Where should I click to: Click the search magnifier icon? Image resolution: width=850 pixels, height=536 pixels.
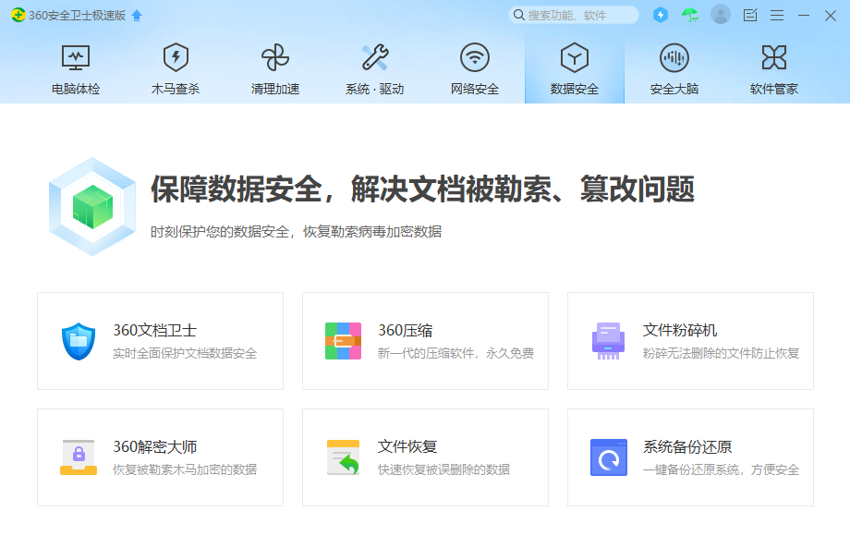pos(519,15)
